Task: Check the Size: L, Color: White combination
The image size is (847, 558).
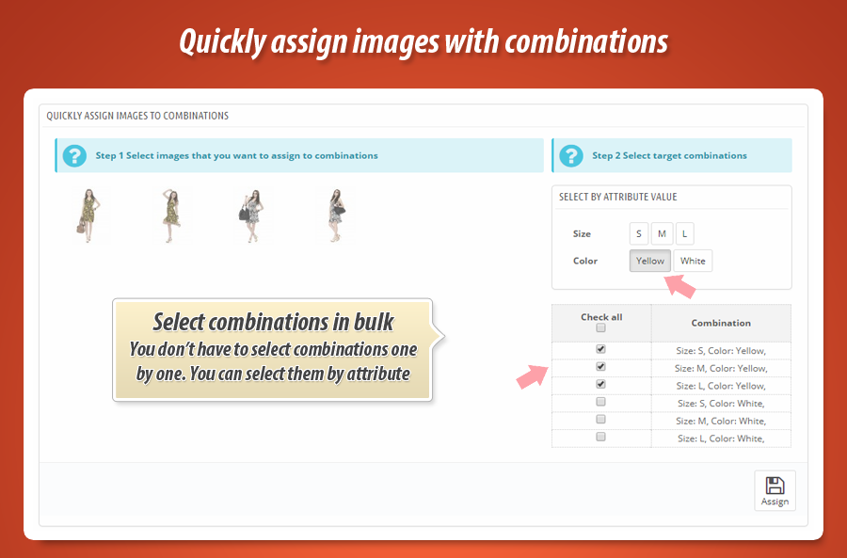Action: 601,437
